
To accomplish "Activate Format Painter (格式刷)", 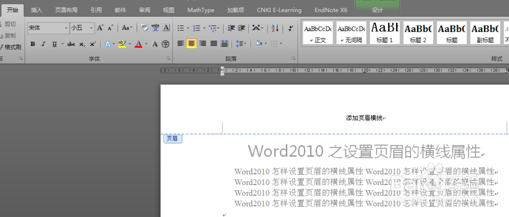I will coord(11,47).
